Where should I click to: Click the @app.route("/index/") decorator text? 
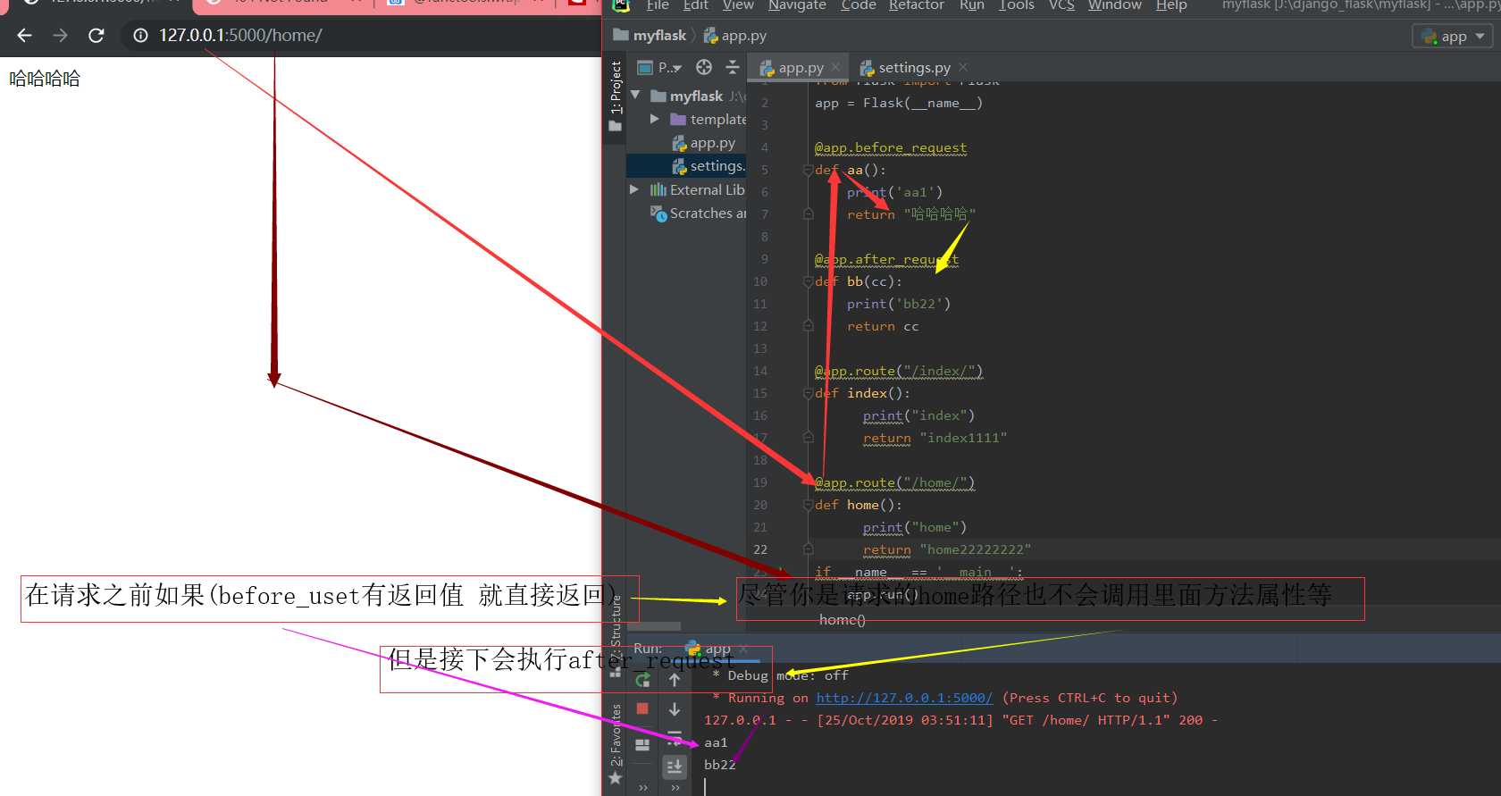pyautogui.click(x=898, y=371)
